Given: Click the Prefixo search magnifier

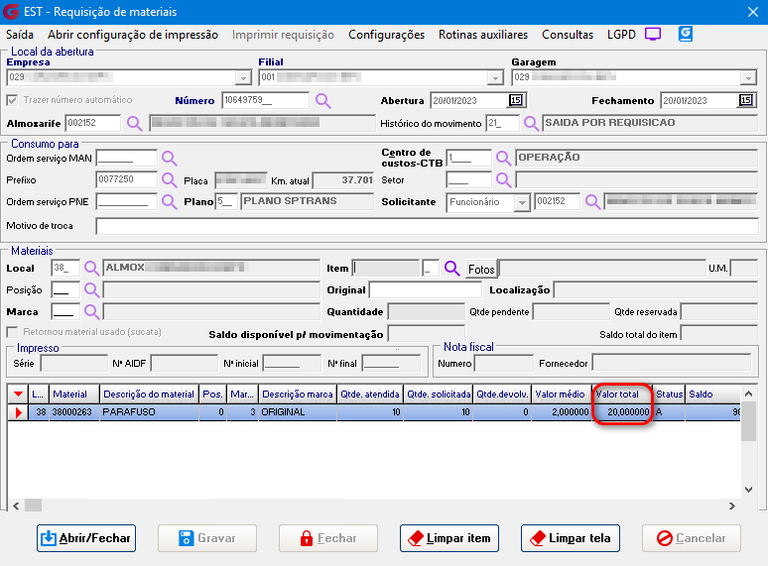Looking at the screenshot, I should pos(169,179).
